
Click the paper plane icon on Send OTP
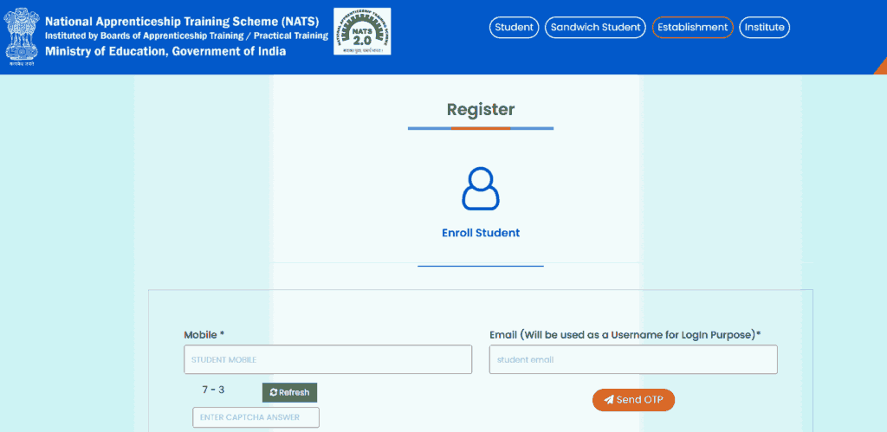pyautogui.click(x=609, y=400)
